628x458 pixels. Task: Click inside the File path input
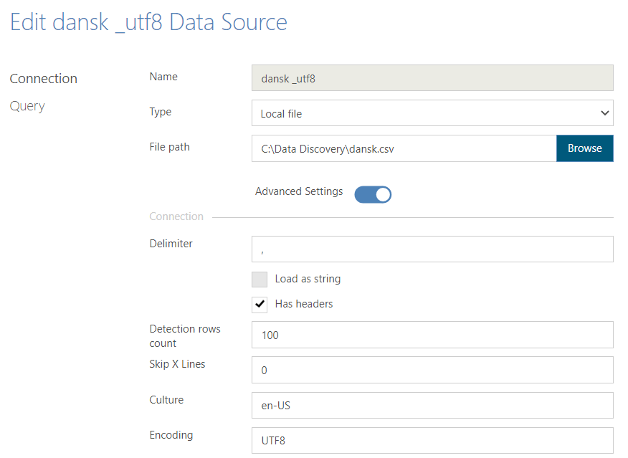pyautogui.click(x=401, y=148)
